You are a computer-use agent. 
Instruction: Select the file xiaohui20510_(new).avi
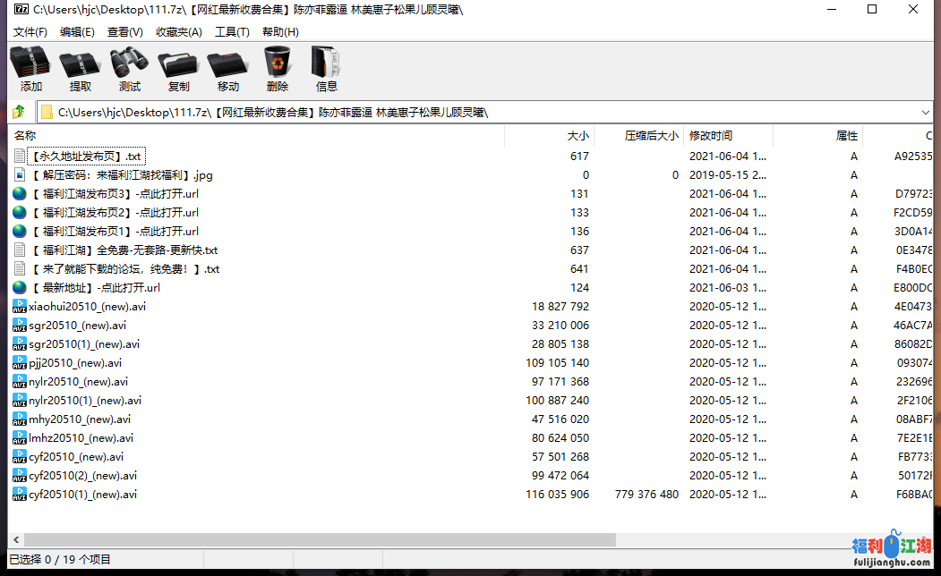click(87, 307)
